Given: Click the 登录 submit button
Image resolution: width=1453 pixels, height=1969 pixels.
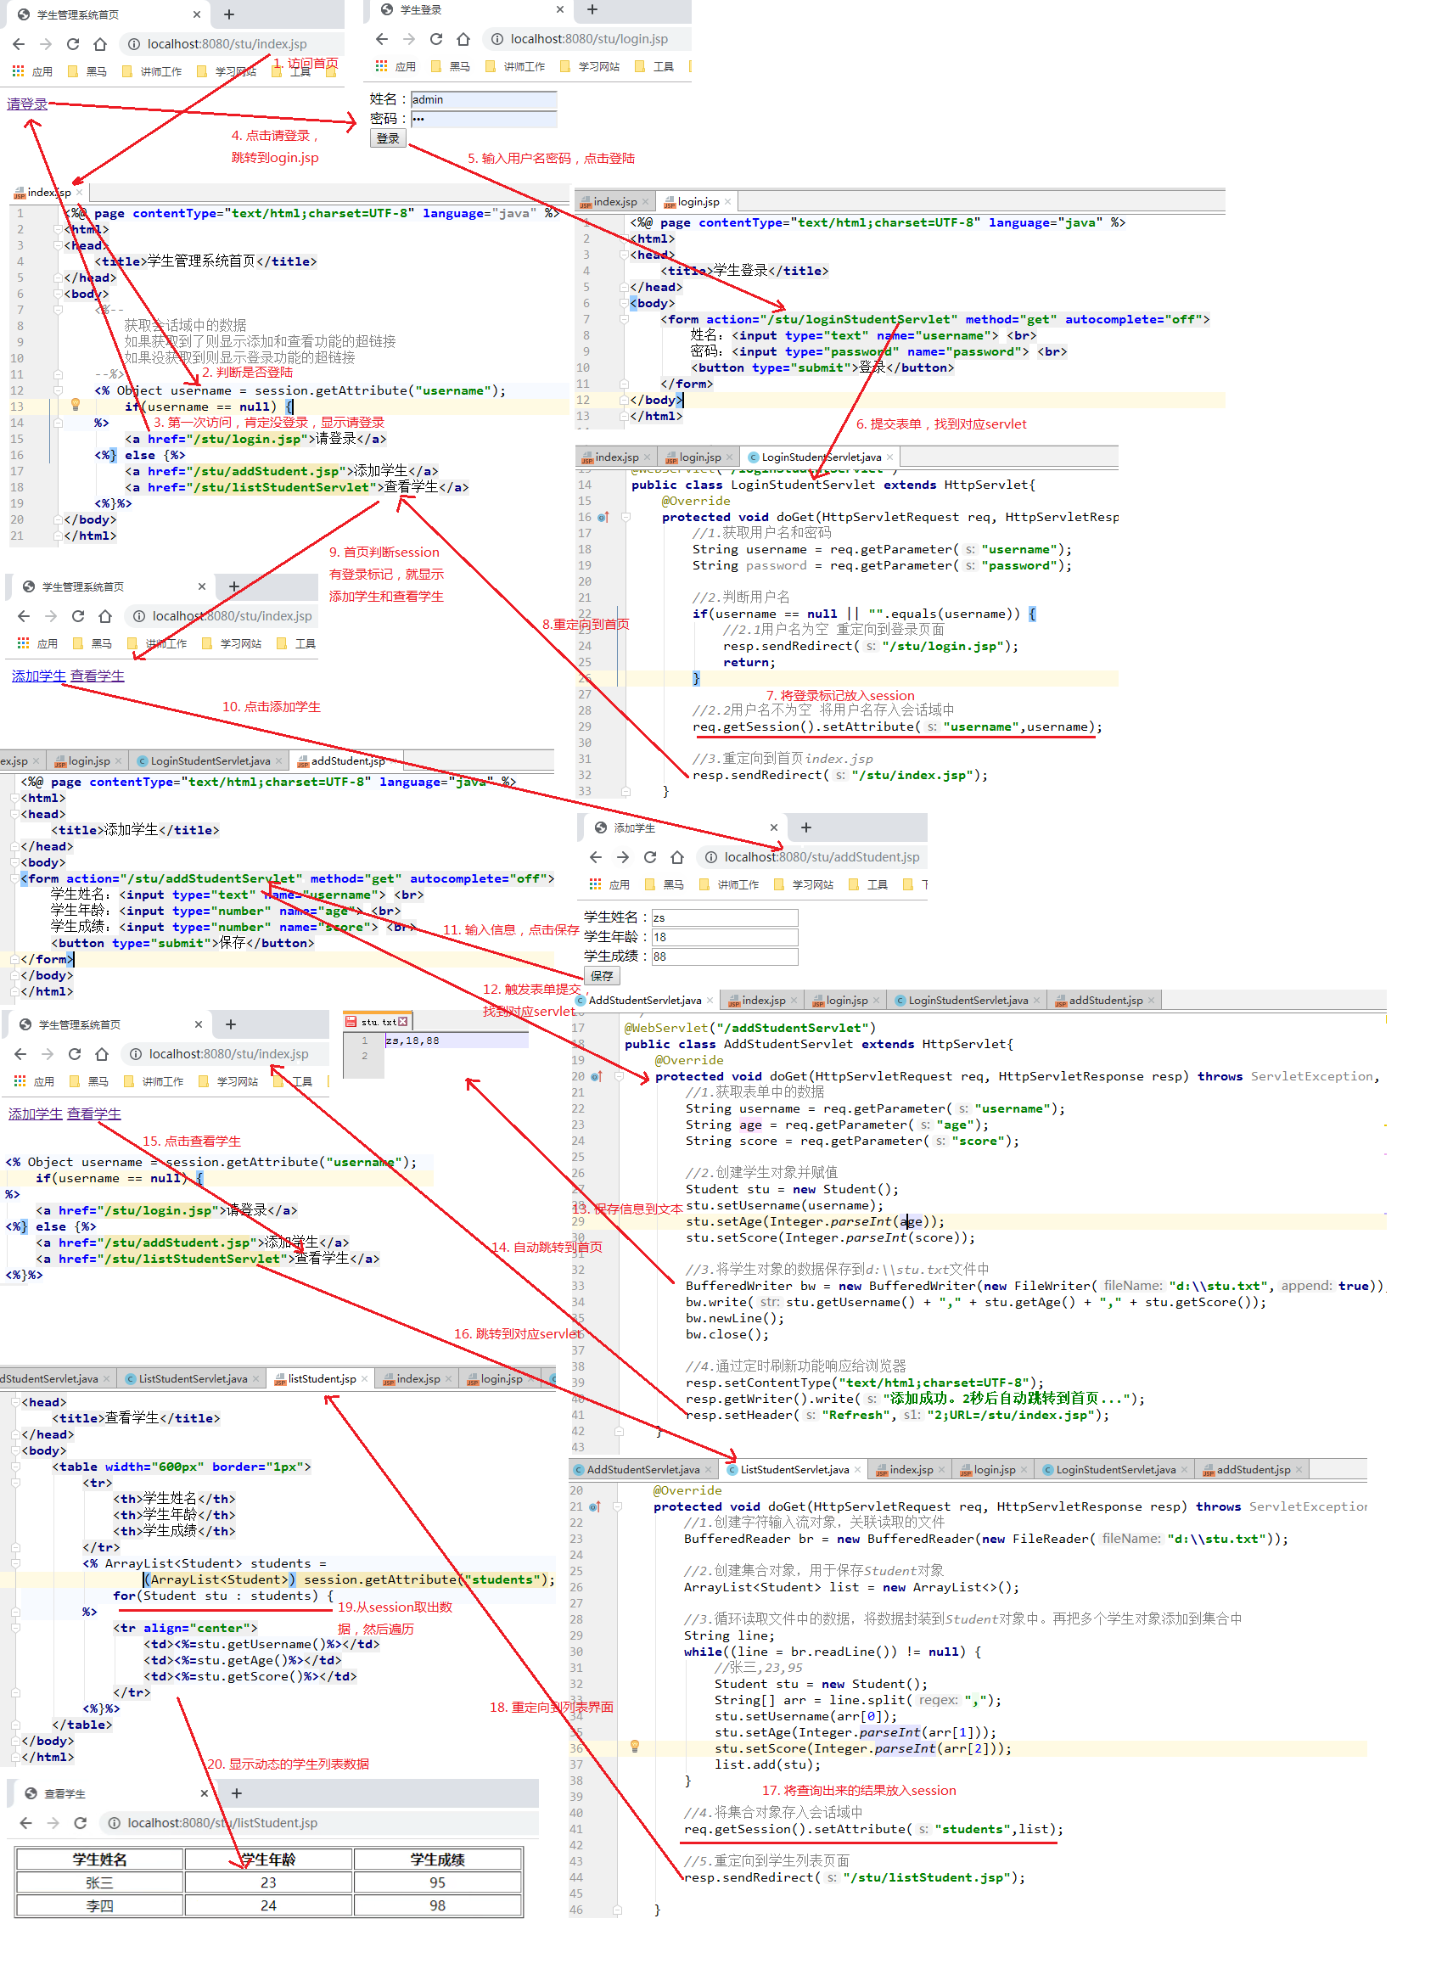Looking at the screenshot, I should click(388, 139).
